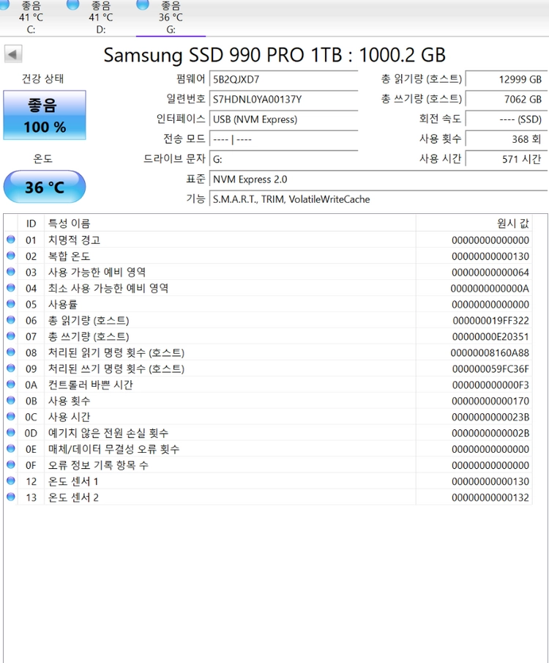This screenshot has height=663, width=549.
Task: Select the 치명적 경고 attribute name
Action: pyautogui.click(x=74, y=240)
